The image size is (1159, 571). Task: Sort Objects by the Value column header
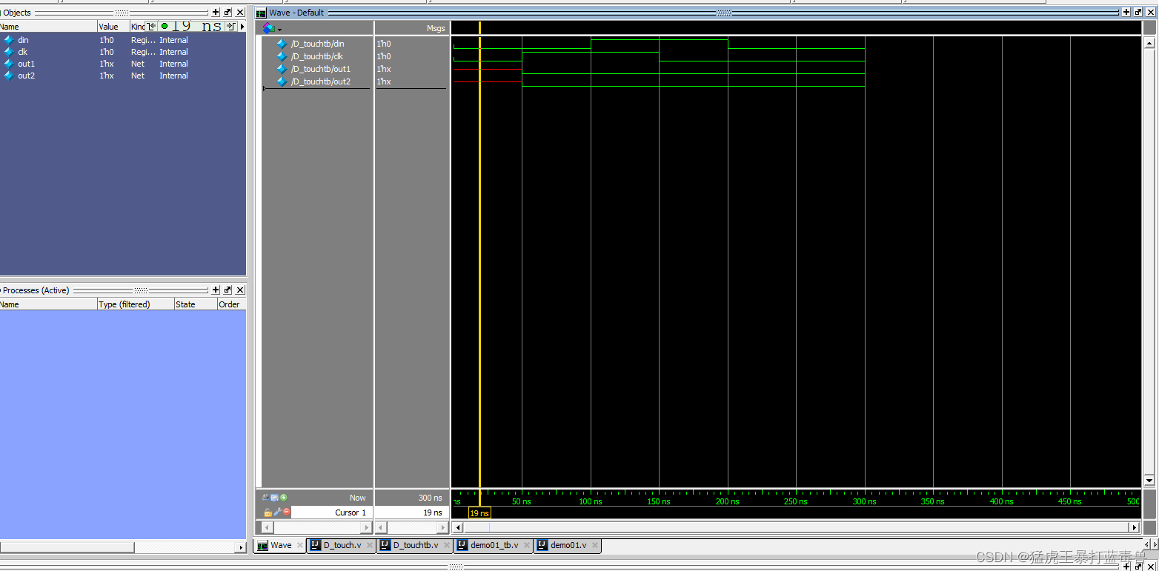point(113,27)
